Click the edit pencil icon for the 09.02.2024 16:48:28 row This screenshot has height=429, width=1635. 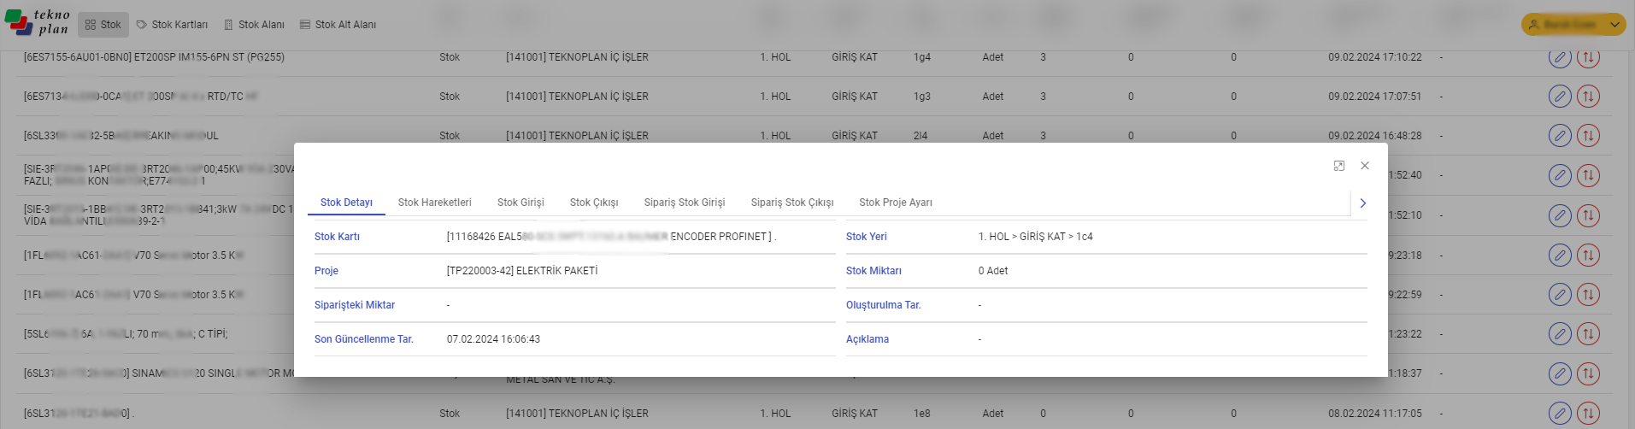[x=1560, y=136]
